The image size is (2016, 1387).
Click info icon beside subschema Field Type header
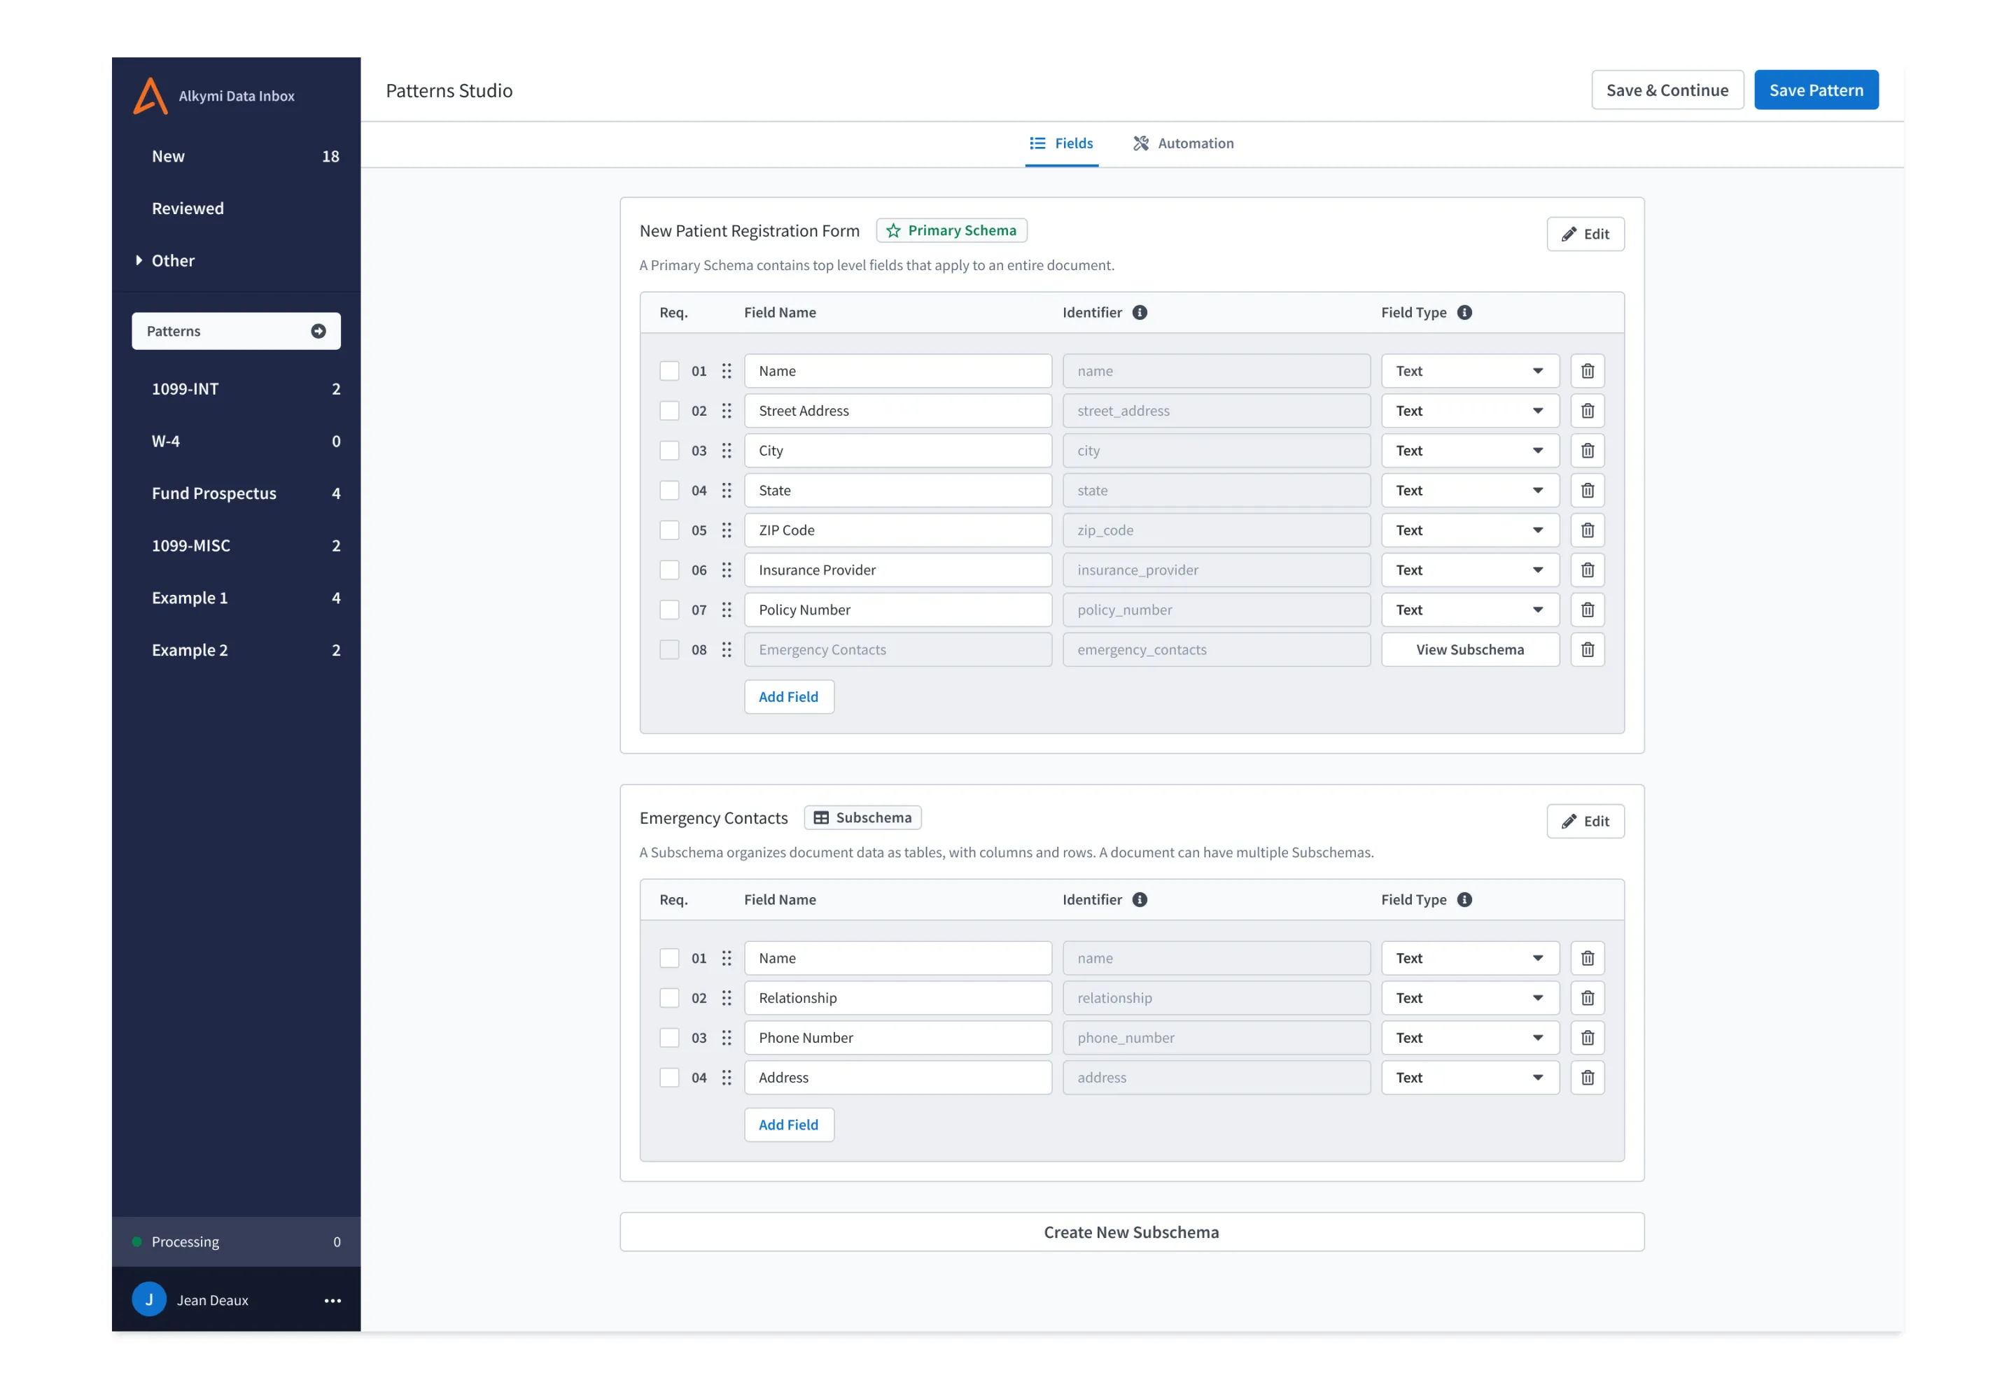point(1464,901)
